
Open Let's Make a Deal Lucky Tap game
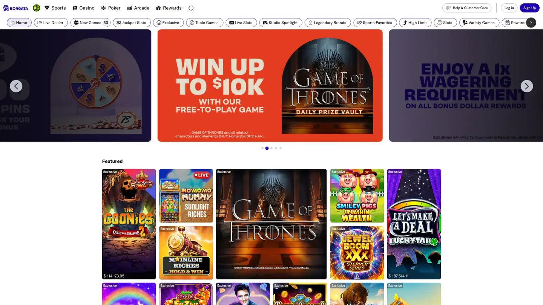point(414,224)
